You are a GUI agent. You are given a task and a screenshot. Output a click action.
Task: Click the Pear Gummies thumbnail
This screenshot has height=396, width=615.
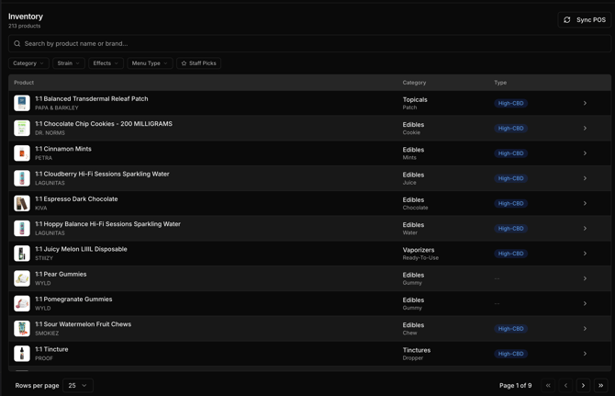22,278
